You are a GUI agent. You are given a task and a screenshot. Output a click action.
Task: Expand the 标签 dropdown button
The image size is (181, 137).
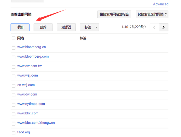click(x=89, y=27)
